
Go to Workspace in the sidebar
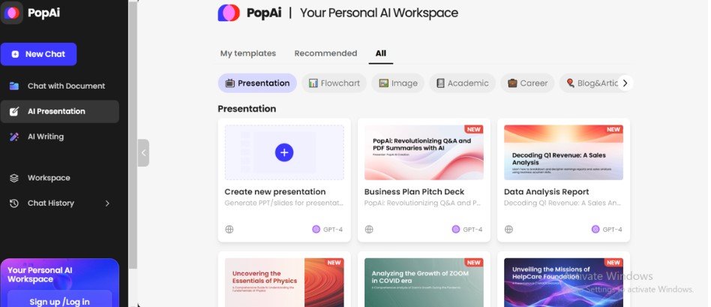coord(59,178)
